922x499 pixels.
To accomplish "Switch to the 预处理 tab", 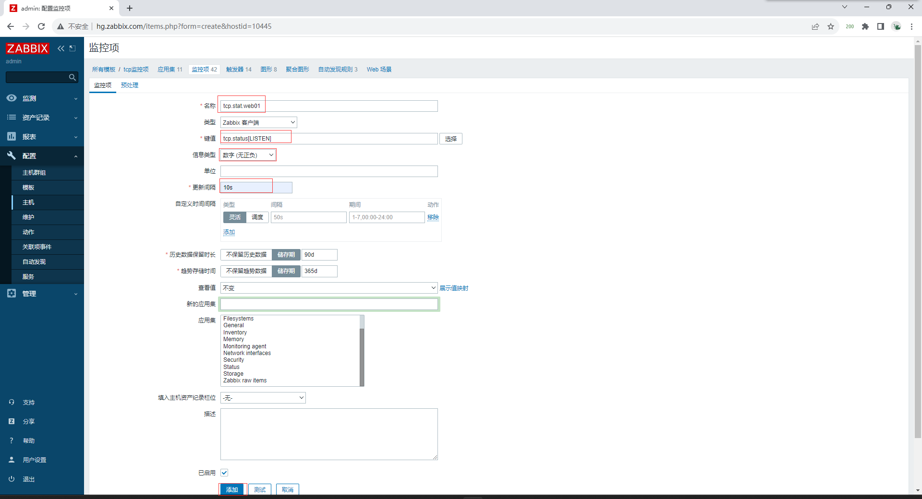I will pyautogui.click(x=130, y=85).
